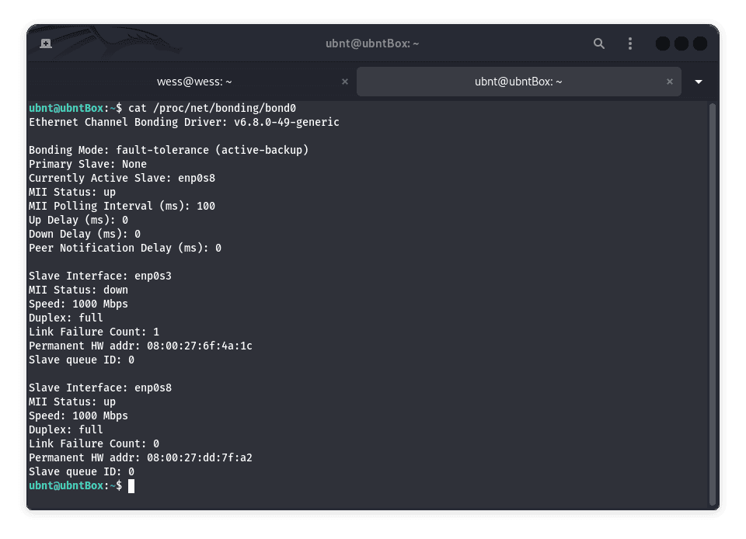The image size is (746, 539).
Task: Switch to the ubnt@ubntBox tab
Action: (x=518, y=82)
